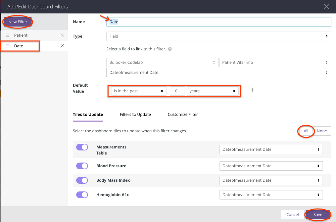Disable the Blood Pressure tile toggle
Image resolution: width=336 pixels, height=222 pixels.
[x=82, y=166]
